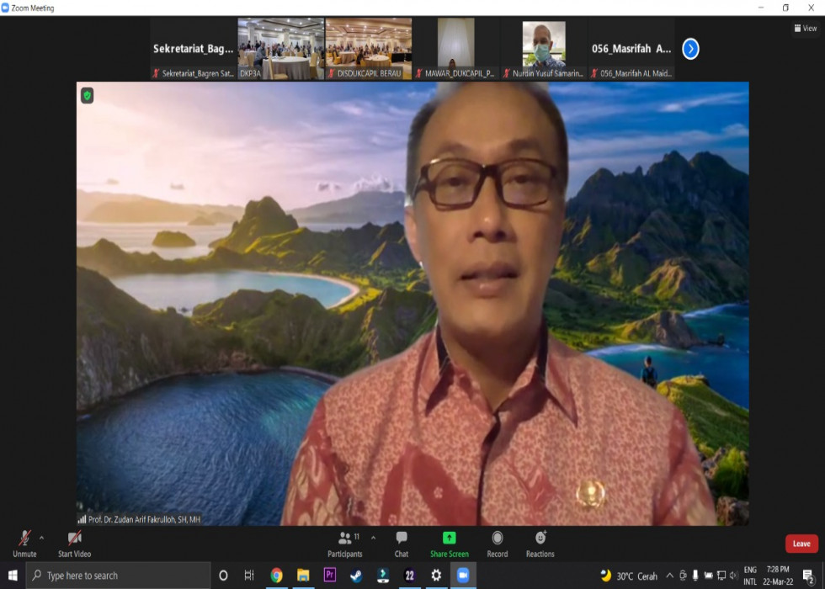This screenshot has width=825, height=589.
Task: Select the DISDUKCAPIL BERAU video thumbnail
Action: (x=369, y=48)
